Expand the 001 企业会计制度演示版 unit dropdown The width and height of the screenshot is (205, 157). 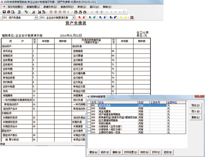73,18
